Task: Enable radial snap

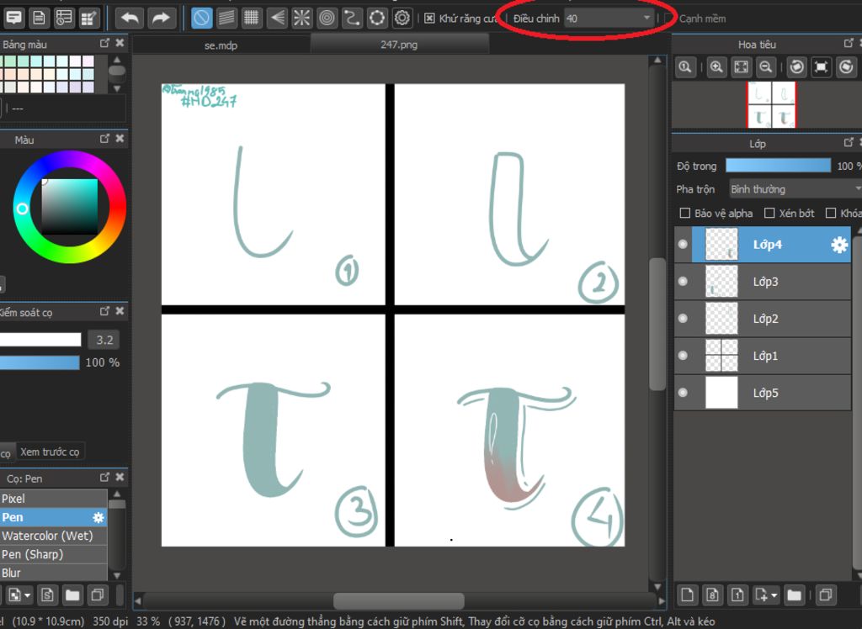Action: coord(301,18)
